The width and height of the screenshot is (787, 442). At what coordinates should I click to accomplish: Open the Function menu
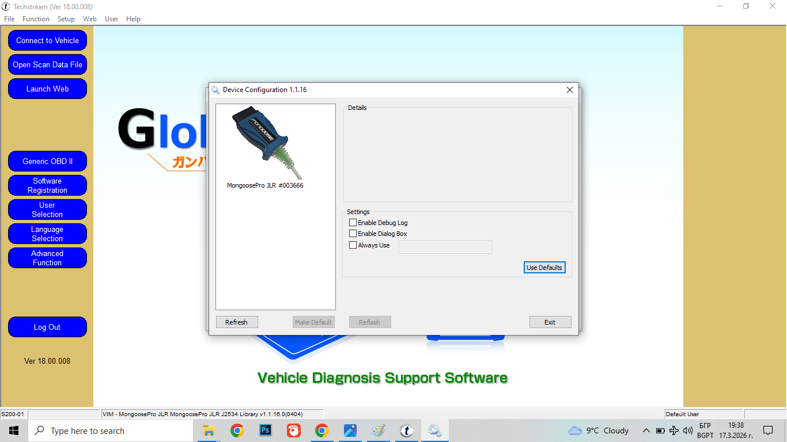click(36, 19)
